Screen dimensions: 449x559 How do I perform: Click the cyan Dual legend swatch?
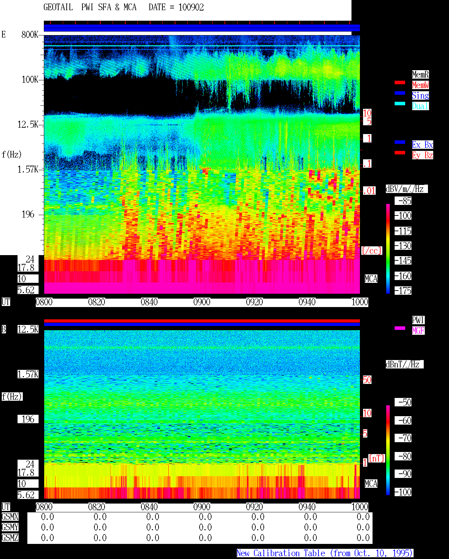tap(400, 104)
